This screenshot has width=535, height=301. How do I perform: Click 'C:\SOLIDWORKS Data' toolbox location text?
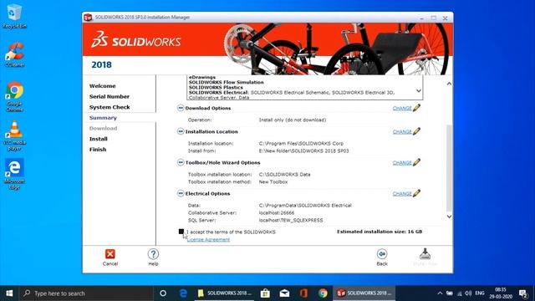point(284,175)
